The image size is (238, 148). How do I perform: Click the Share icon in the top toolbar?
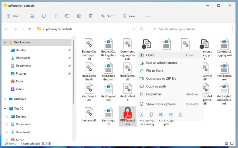point(79,16)
